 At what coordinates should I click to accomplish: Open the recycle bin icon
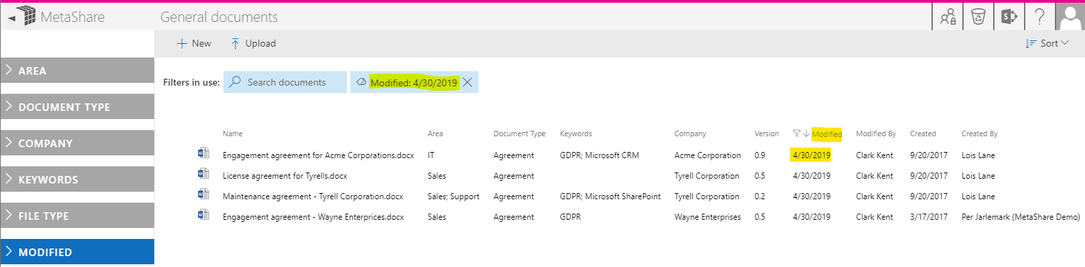pos(978,16)
